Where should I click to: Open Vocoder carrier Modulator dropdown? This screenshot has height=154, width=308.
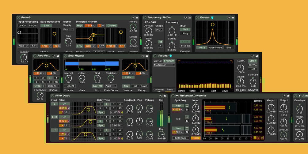point(164,65)
